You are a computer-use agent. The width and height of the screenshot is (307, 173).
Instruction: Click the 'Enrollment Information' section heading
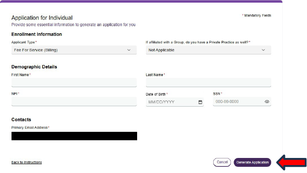click(x=37, y=34)
